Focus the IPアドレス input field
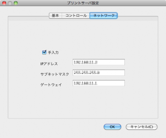The image size is (166, 138). coord(99,62)
